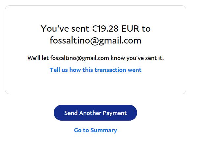Click the fossaltino@gmail.com address in the heading
The height and width of the screenshot is (146, 202).
coord(96,41)
